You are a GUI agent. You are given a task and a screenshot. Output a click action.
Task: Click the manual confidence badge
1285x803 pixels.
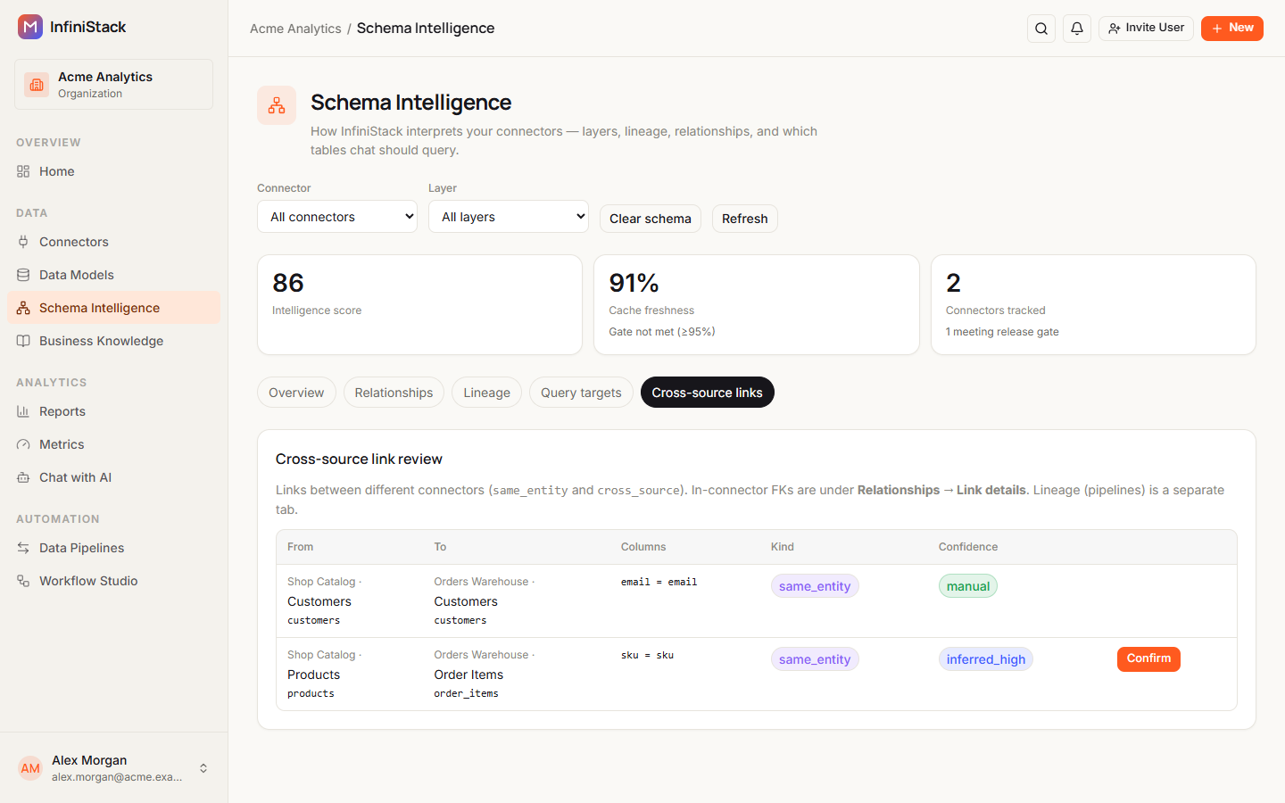(968, 586)
